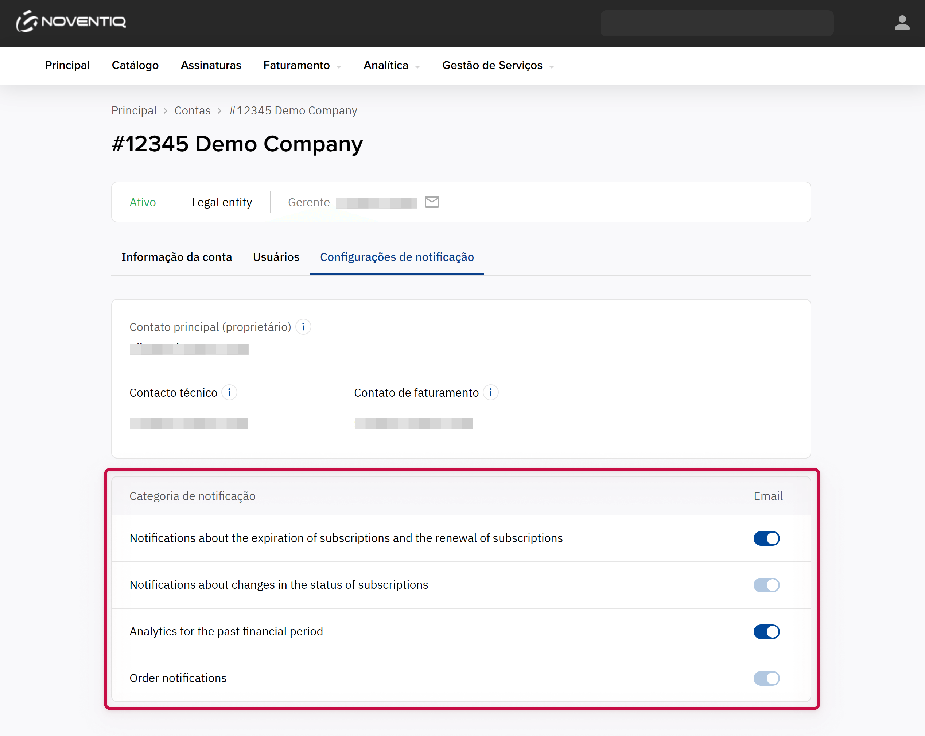Show info for Contato principal (proprietário)
Image resolution: width=925 pixels, height=736 pixels.
click(303, 327)
